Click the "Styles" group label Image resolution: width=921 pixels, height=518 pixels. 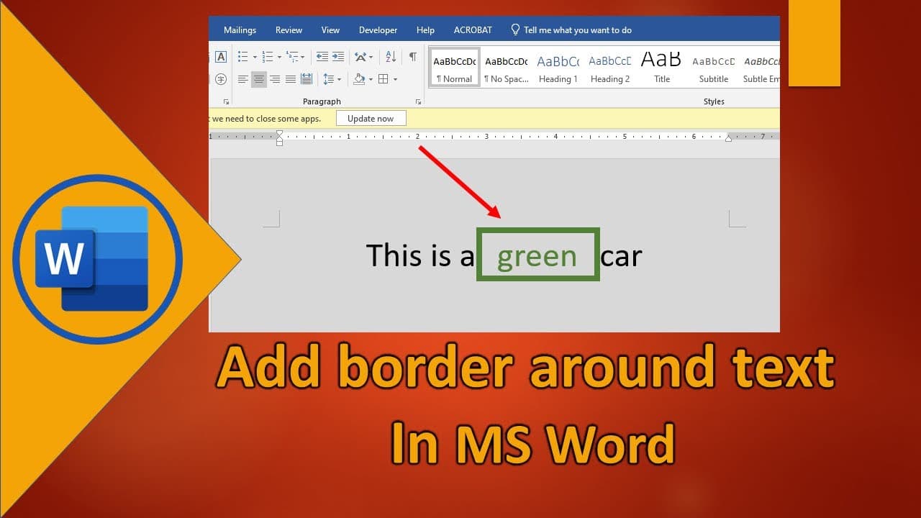[x=714, y=101]
